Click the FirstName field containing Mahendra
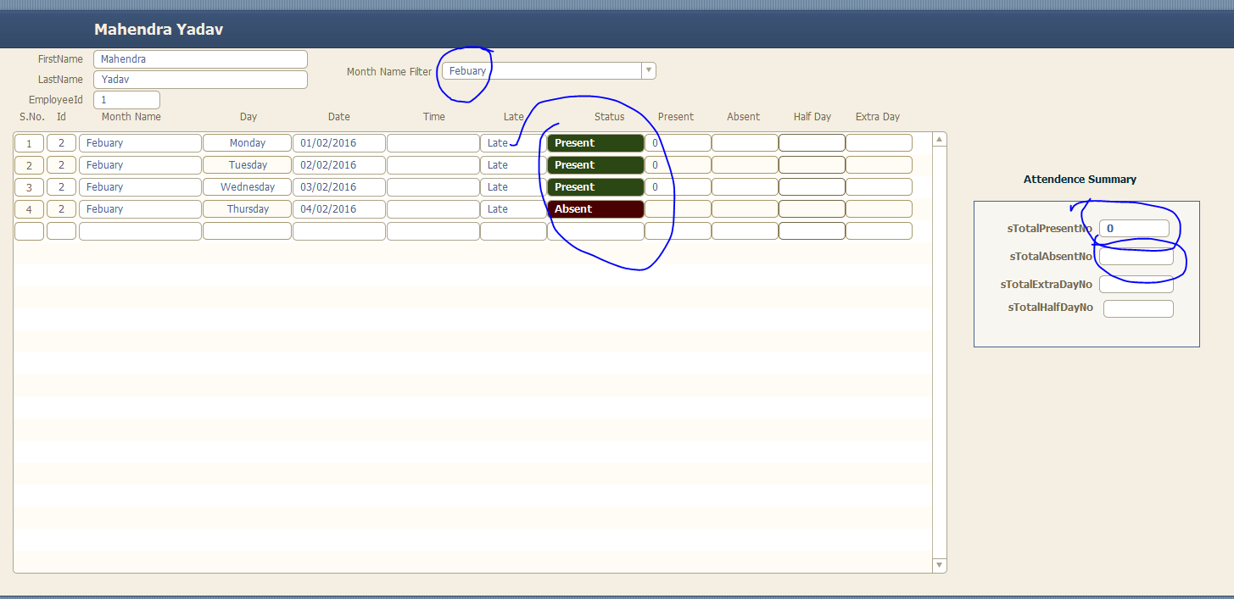 coord(200,59)
